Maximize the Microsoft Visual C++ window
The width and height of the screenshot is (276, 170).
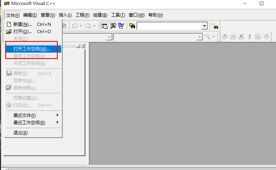click(262, 3)
